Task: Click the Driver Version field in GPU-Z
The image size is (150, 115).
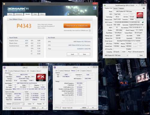Action: point(129,41)
